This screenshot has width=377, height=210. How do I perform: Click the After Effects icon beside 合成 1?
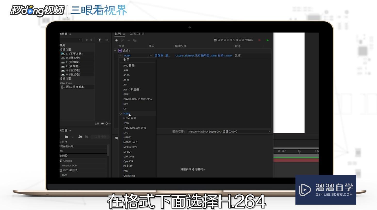[x=120, y=51]
